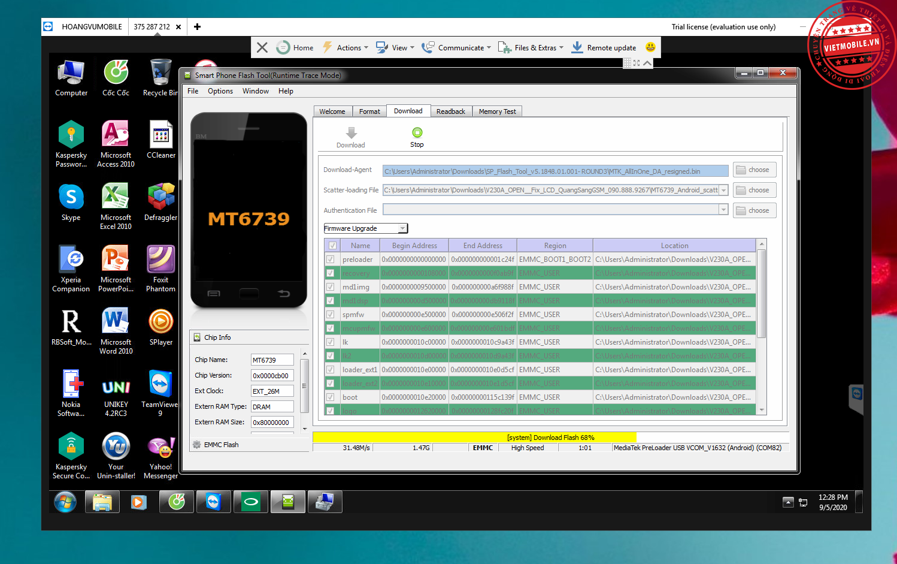Click the Stop flashing icon
Screen dimensions: 897x564
coord(417,132)
